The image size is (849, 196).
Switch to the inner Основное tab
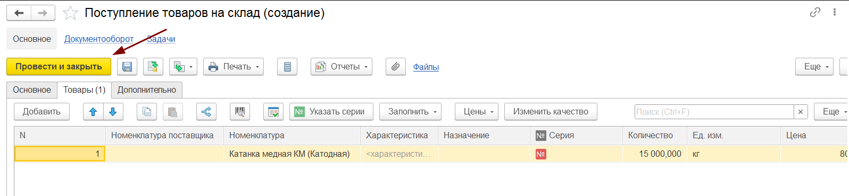[x=32, y=90]
